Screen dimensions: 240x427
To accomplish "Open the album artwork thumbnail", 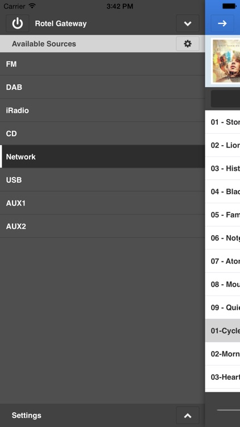I will pyautogui.click(x=226, y=61).
